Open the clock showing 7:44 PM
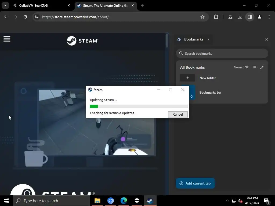The image size is (275, 206). [252, 201]
